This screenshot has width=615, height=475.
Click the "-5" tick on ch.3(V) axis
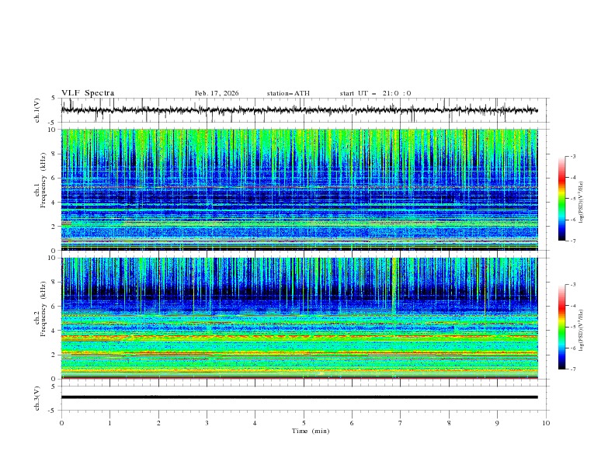tap(53, 411)
